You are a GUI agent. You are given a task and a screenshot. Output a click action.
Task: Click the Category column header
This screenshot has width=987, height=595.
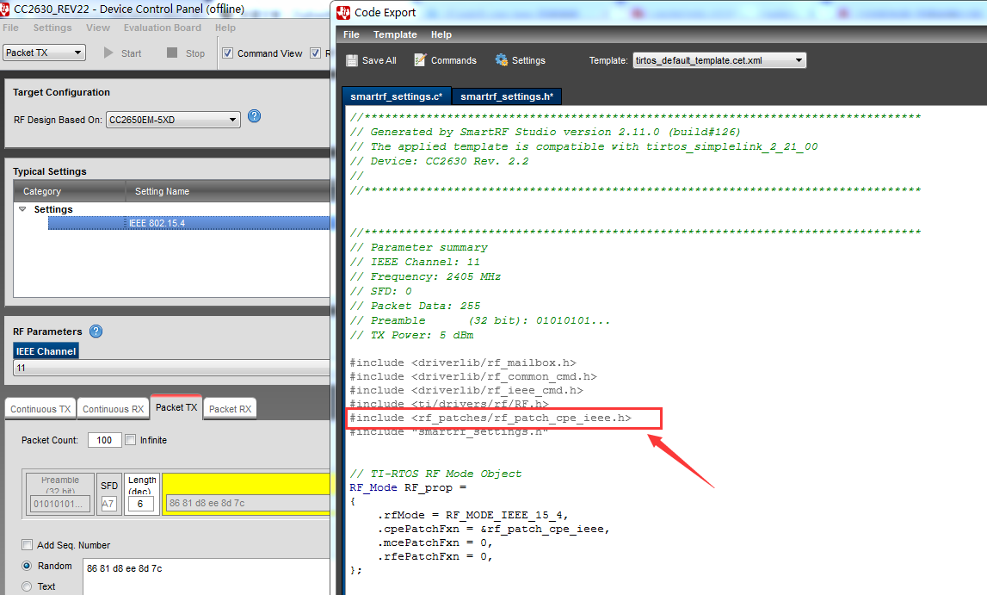(x=69, y=191)
